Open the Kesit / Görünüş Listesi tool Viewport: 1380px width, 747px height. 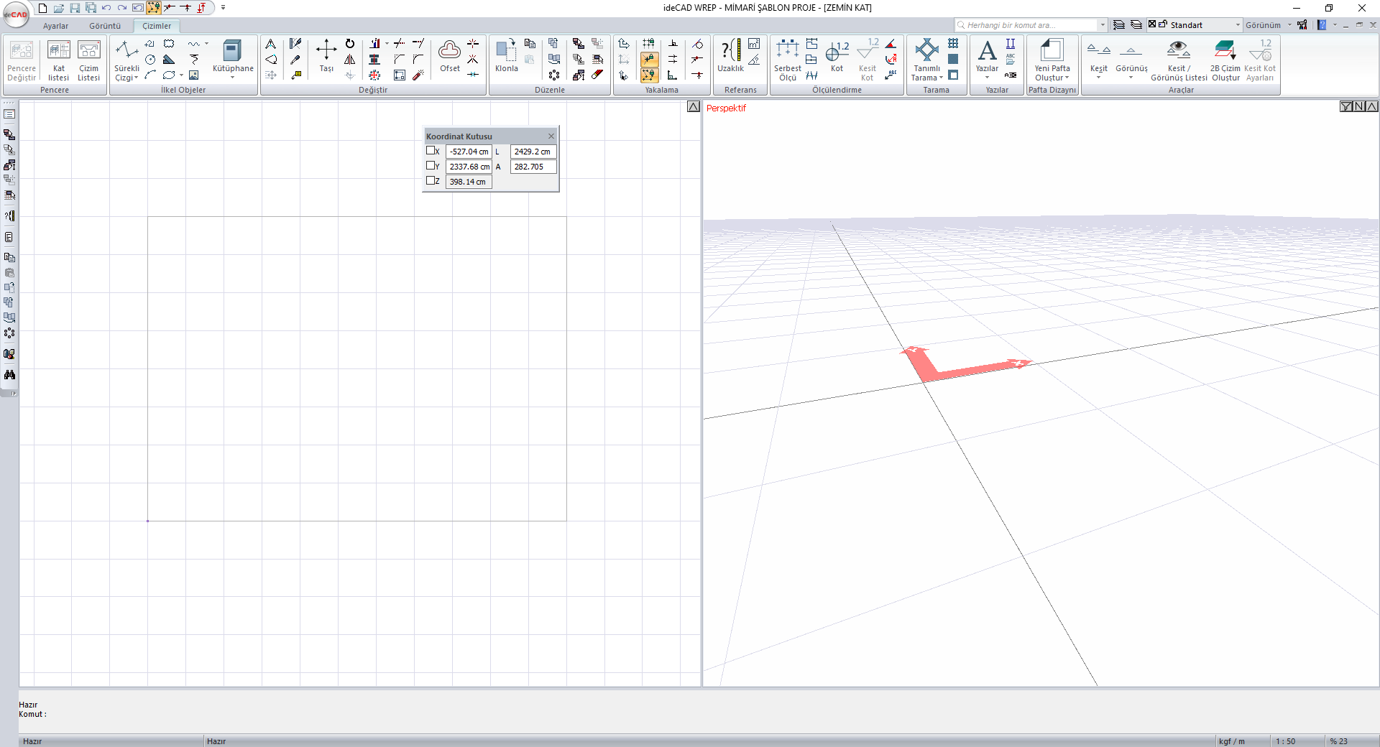pos(1178,52)
